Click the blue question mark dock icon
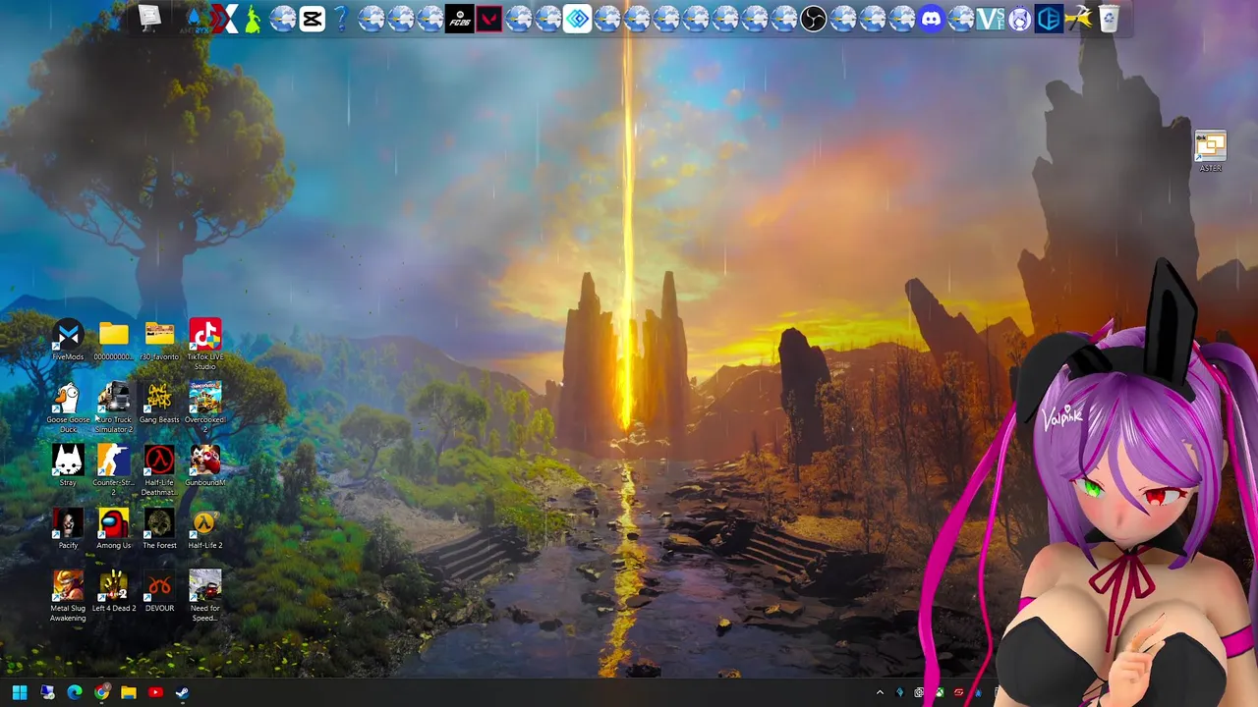This screenshot has height=707, width=1258. point(342,19)
